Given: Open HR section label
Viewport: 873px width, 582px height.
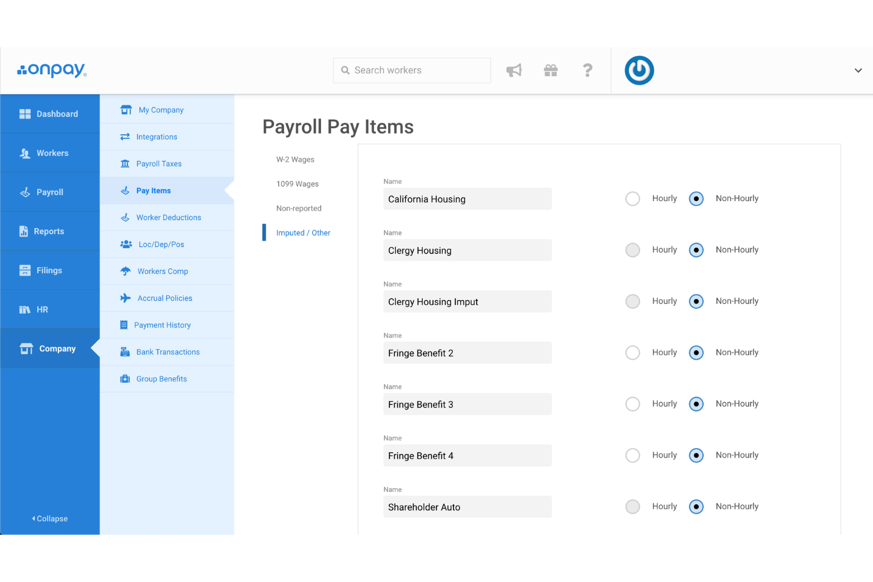Looking at the screenshot, I should [x=42, y=310].
